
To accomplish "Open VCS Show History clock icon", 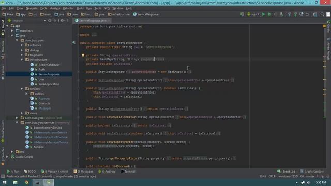I will (302, 14).
